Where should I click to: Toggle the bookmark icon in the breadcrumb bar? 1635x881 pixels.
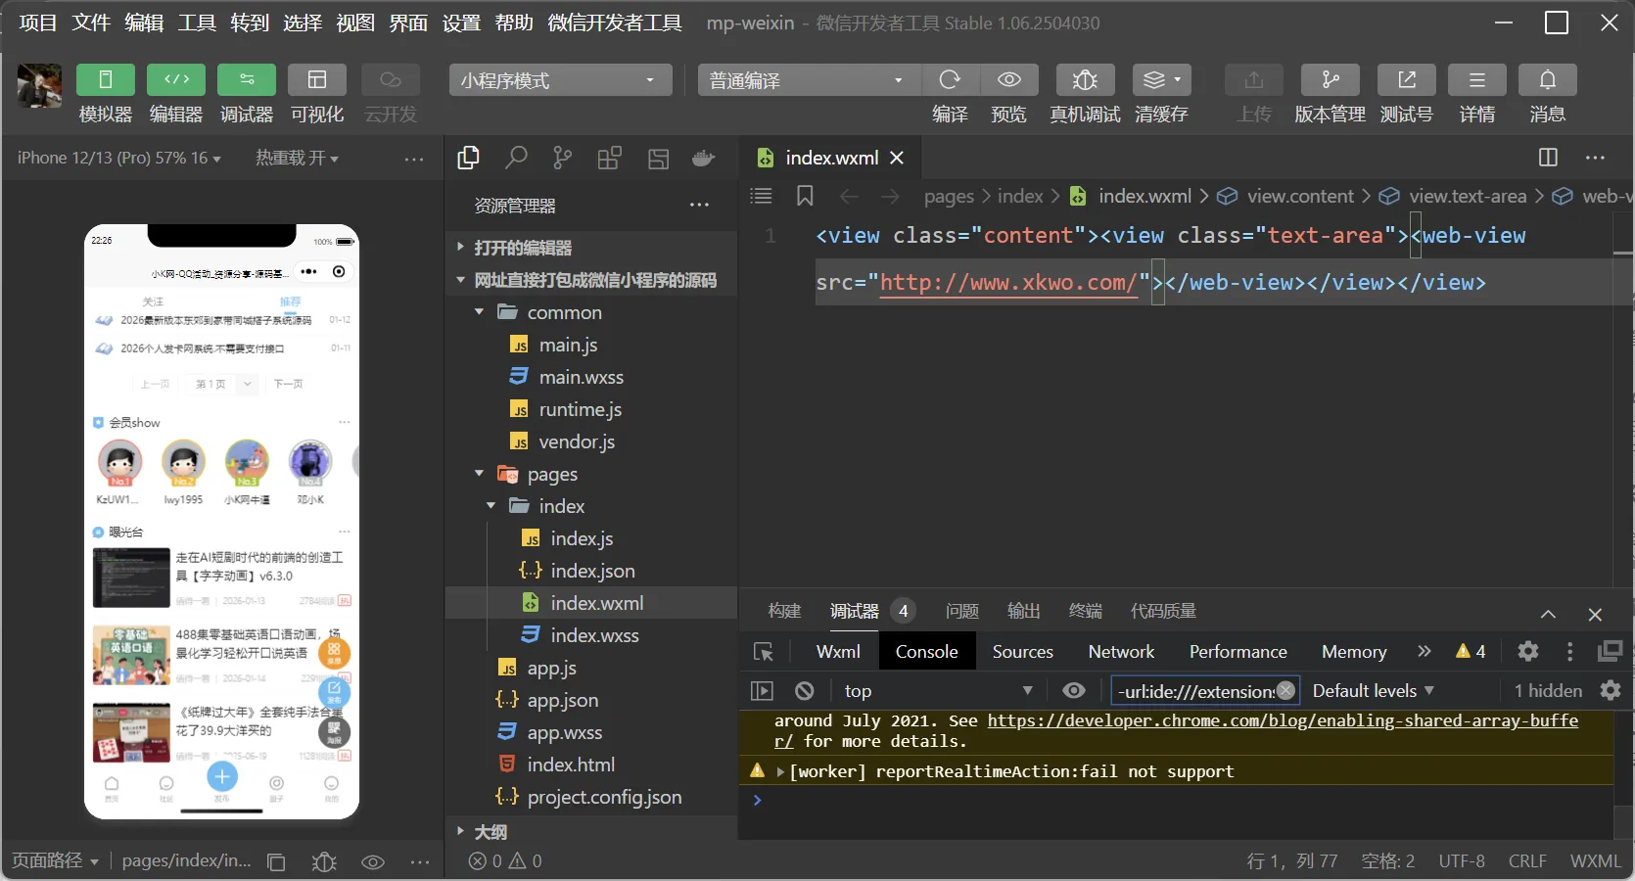coord(805,196)
